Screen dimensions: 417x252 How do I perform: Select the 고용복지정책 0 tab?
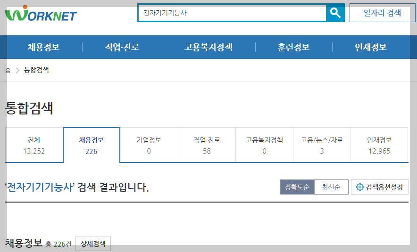click(264, 145)
